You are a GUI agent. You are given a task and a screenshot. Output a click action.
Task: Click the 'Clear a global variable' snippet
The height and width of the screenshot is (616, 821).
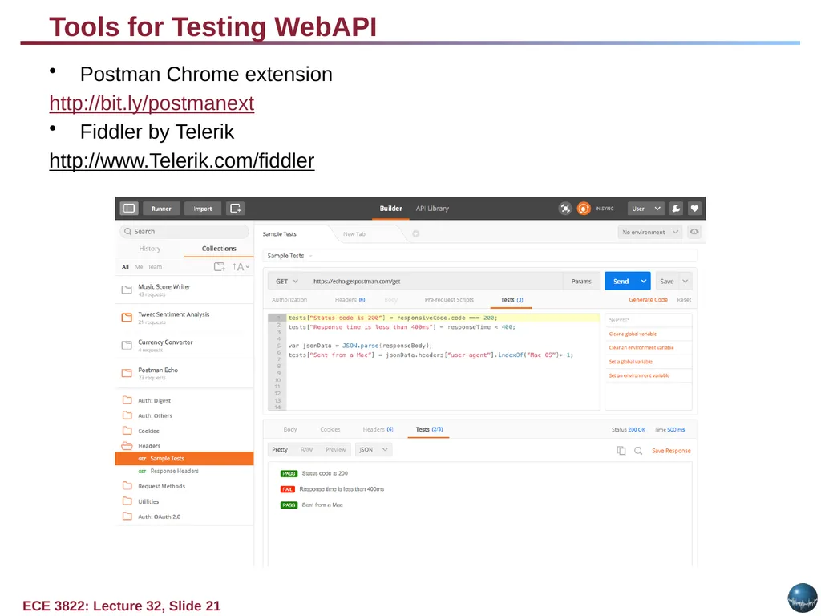633,334
